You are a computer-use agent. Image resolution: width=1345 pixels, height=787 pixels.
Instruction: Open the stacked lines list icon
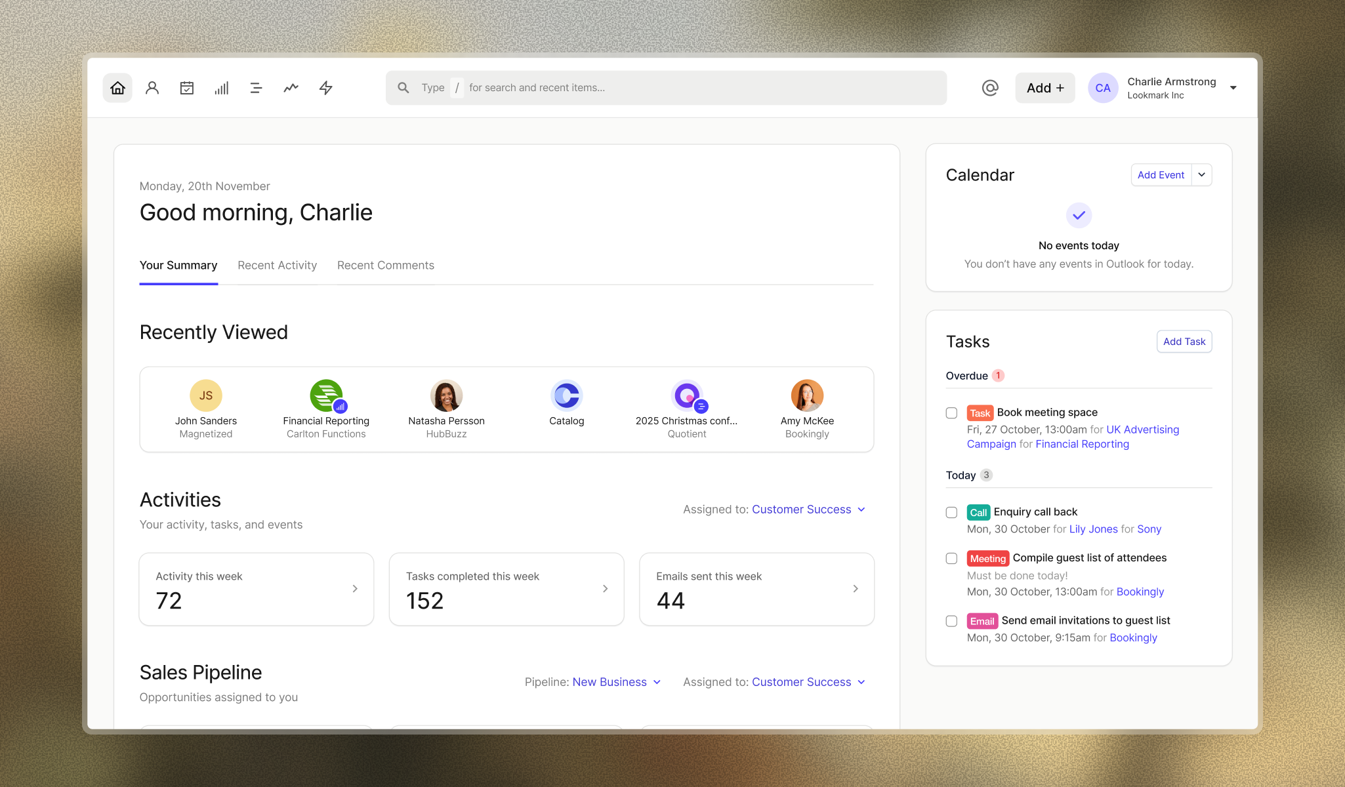[256, 88]
